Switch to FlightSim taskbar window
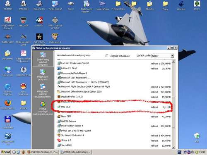Viewport: 207px width, 155px height. point(43,152)
